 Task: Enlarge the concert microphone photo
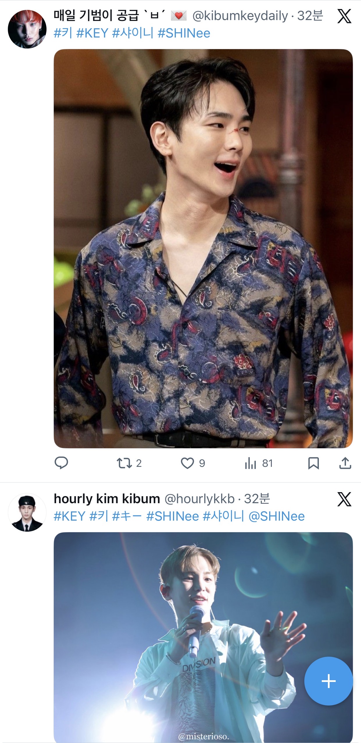click(203, 637)
